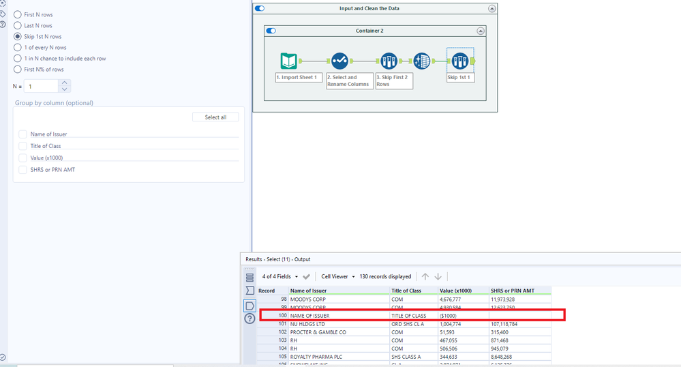Click the 1. Import Sheet 1 annotation label

(x=299, y=77)
